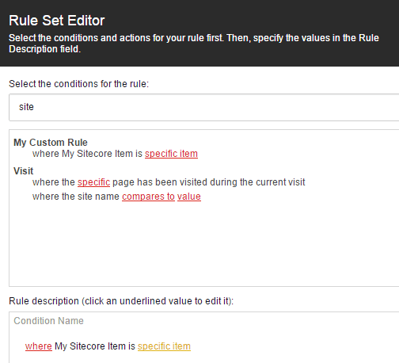This screenshot has height=363, width=399.
Task: Click the "Condition Name" text in rule description
Action: [x=48, y=321]
